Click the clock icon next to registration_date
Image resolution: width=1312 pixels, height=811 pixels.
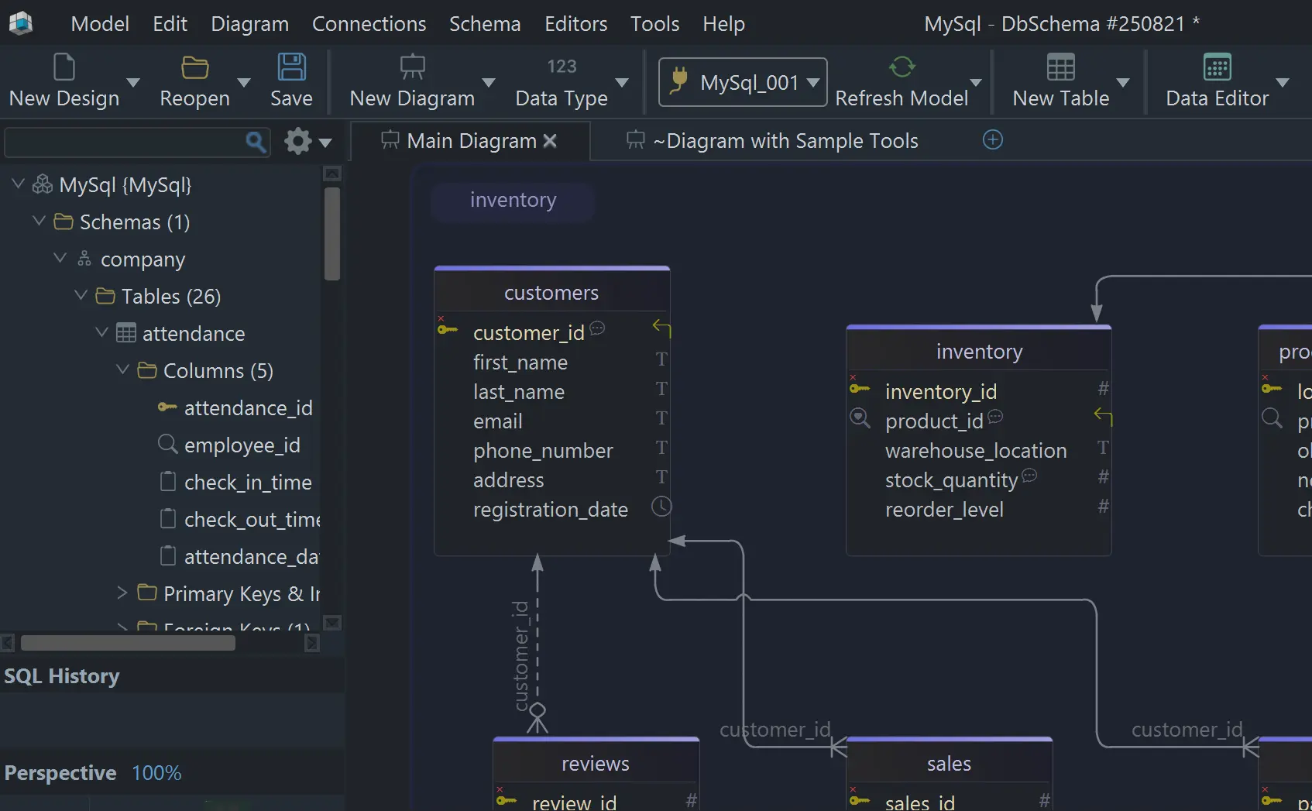click(x=661, y=507)
